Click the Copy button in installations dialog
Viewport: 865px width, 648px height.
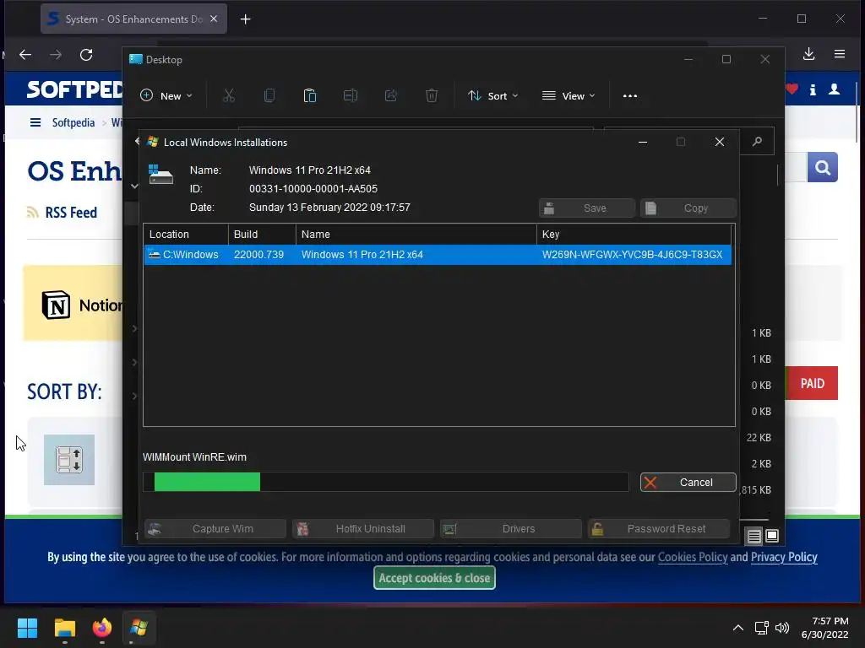[x=688, y=208]
